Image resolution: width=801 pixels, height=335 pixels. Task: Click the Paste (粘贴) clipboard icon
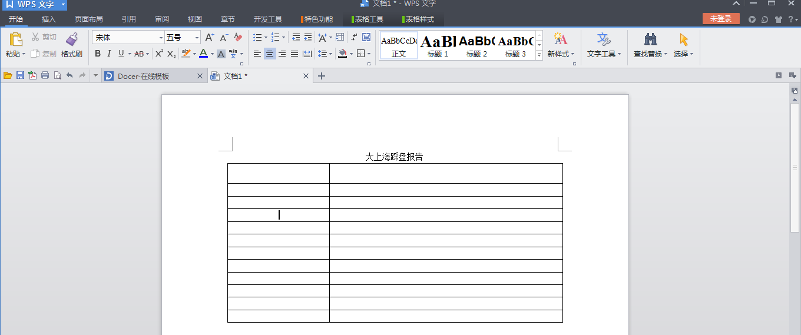tap(16, 39)
